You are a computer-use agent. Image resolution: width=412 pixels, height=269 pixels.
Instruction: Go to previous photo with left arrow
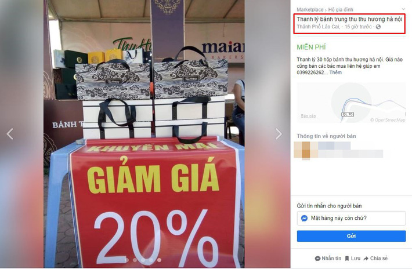[10, 134]
